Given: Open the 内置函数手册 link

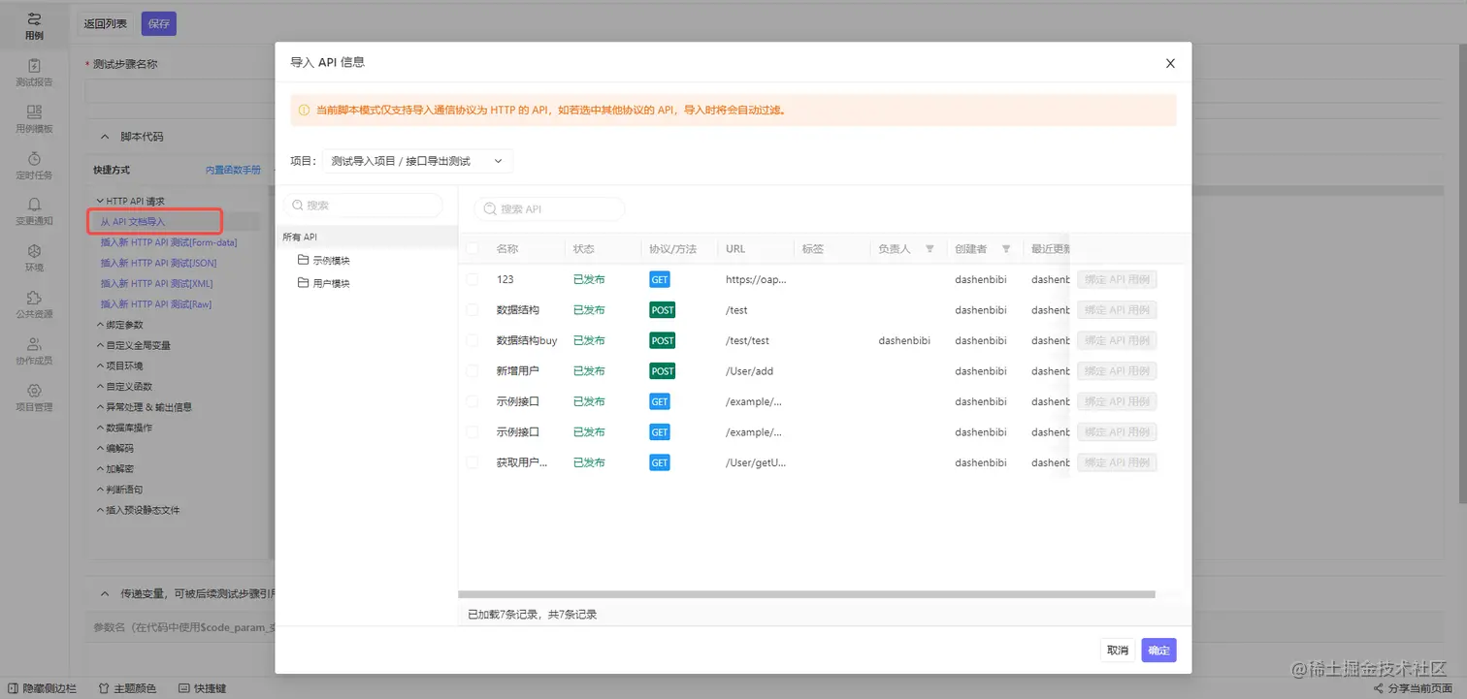Looking at the screenshot, I should [233, 170].
